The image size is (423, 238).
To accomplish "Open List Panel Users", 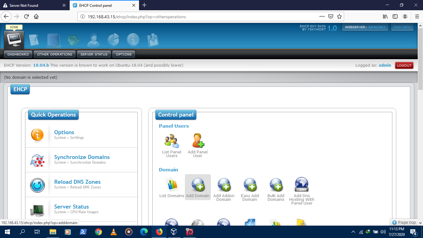I will (x=172, y=140).
